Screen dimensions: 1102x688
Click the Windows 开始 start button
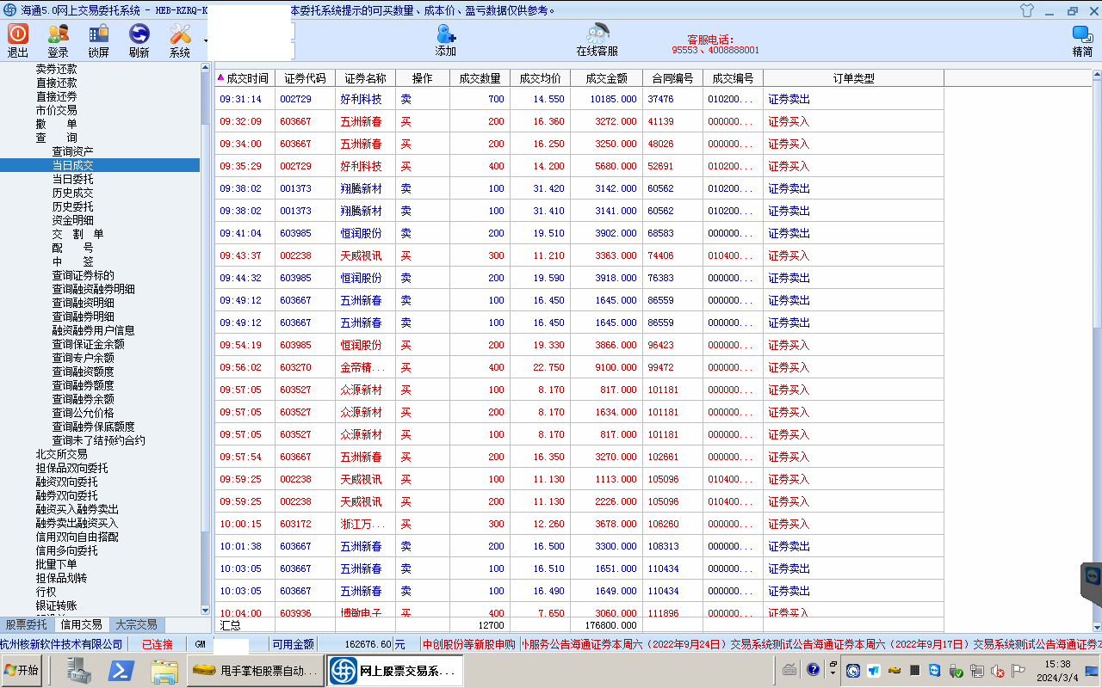coord(22,670)
